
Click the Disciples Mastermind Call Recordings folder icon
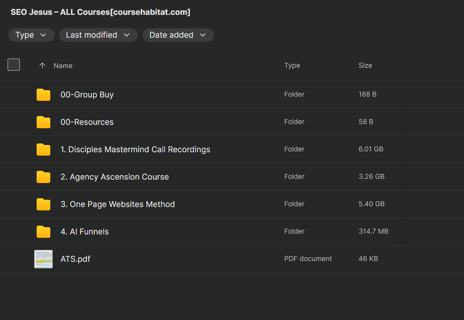pyautogui.click(x=43, y=150)
